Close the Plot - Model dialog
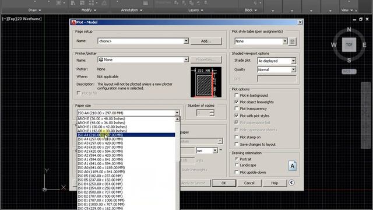The width and height of the screenshot is (373, 210). click(300, 22)
